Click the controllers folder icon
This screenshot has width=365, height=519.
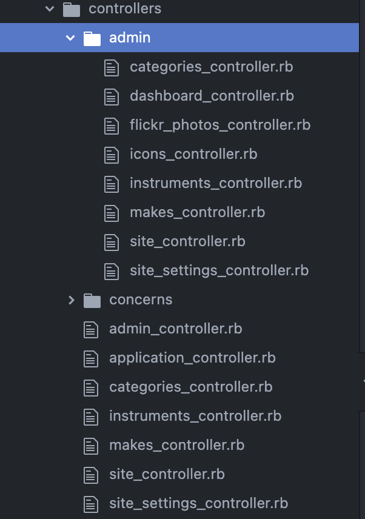point(72,9)
